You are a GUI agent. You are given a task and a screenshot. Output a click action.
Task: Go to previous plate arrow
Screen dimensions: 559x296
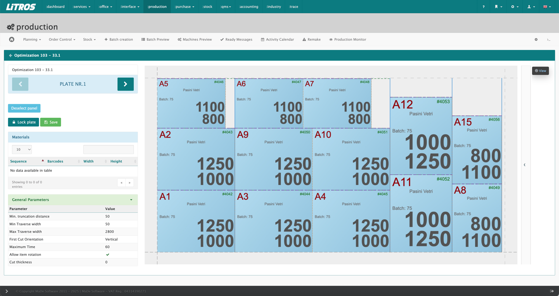(x=20, y=84)
